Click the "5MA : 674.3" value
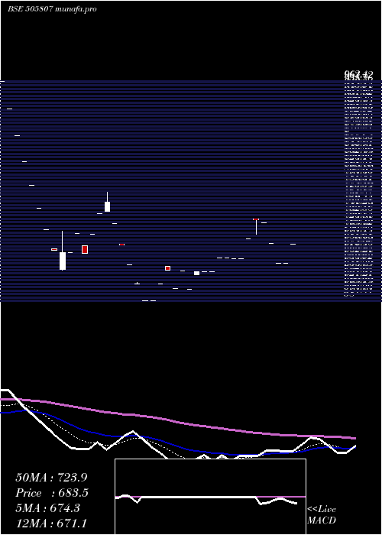 [x=47, y=508]
